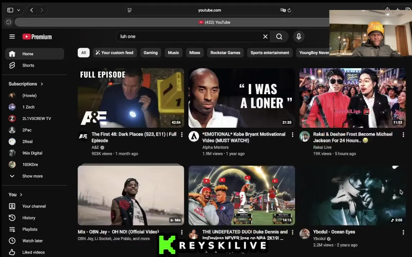Open options menu for Duke Dennis video

293,232
